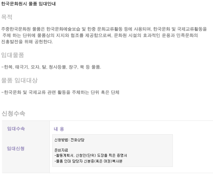The height and width of the screenshot is (176, 213).
Task: Click the 내 용 column header
Action: [59, 129]
